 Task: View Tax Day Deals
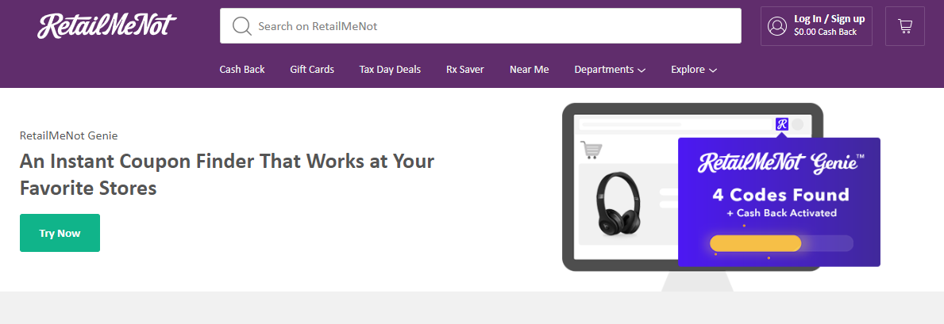[x=390, y=69]
